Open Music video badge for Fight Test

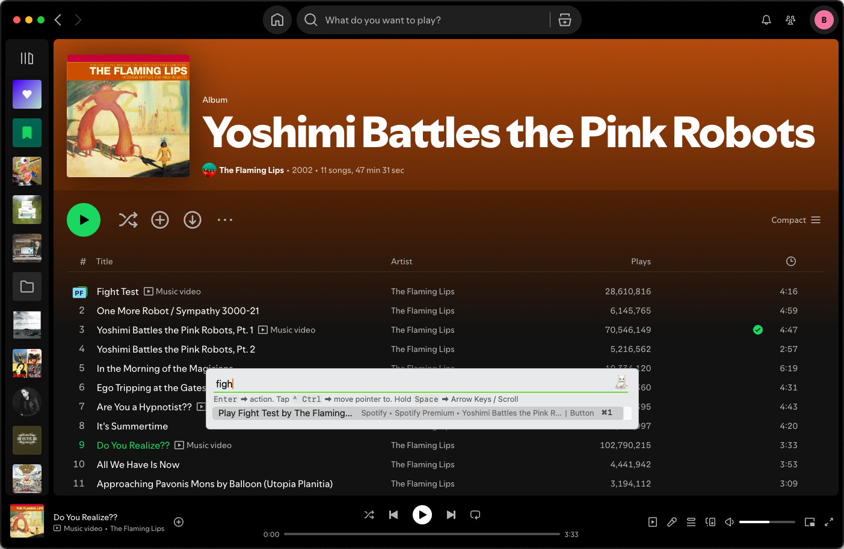pos(172,291)
